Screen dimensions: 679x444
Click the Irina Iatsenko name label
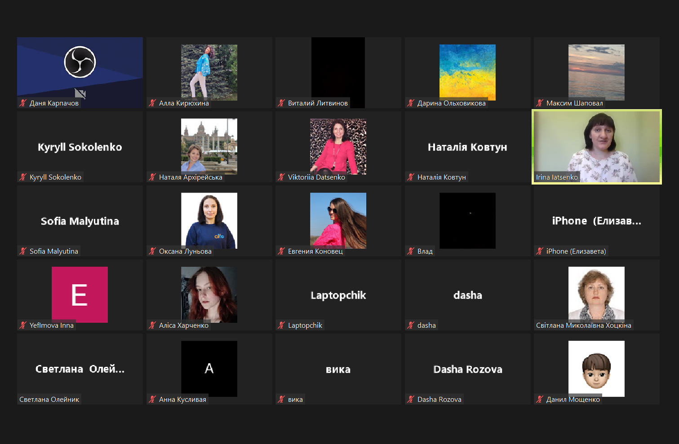pyautogui.click(x=557, y=177)
